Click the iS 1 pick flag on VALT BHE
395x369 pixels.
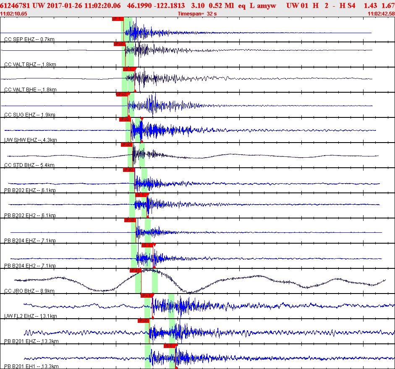click(x=128, y=69)
